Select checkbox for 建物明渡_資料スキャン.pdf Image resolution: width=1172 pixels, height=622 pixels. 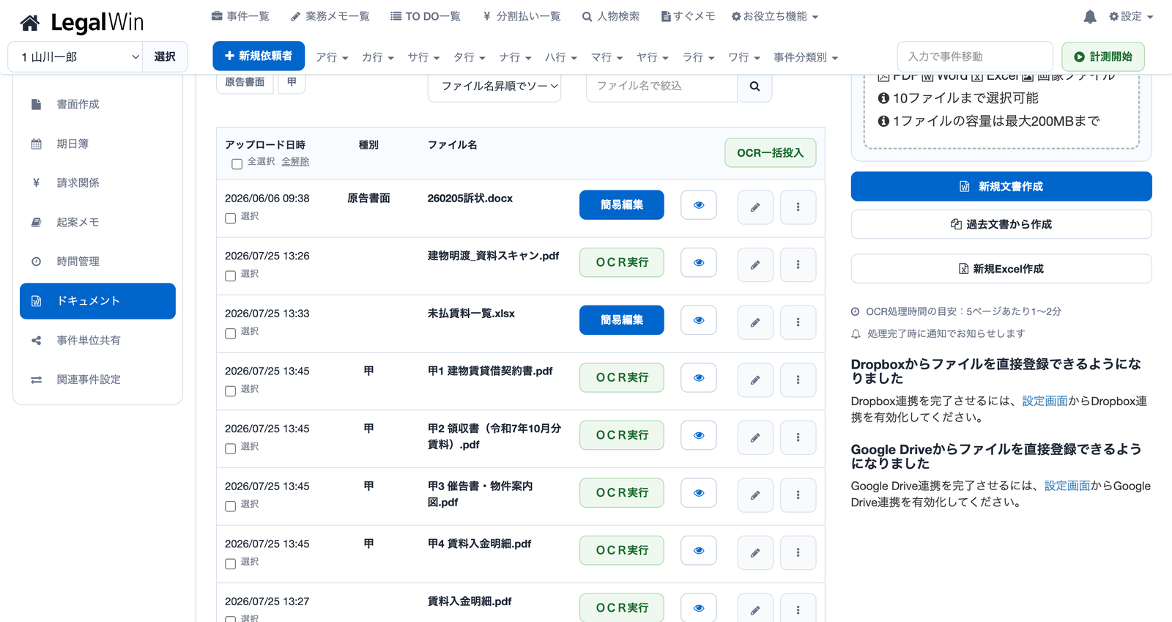point(230,276)
